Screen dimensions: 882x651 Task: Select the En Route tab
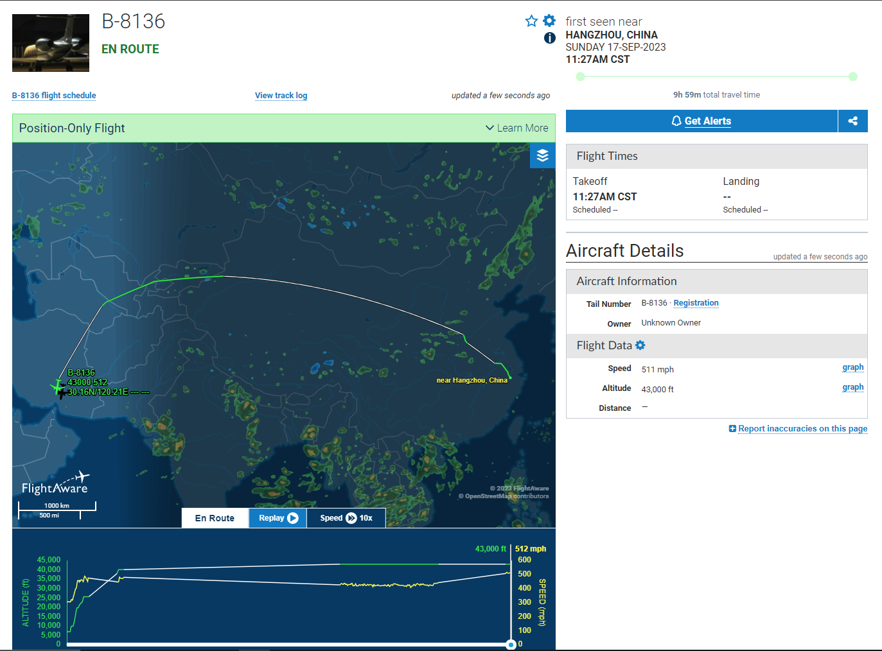[215, 518]
